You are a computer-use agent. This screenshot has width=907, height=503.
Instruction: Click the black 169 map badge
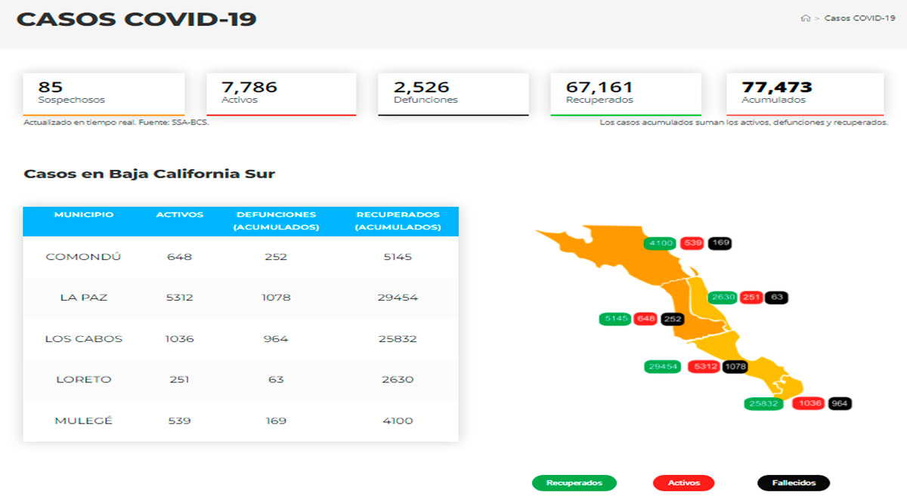click(720, 243)
